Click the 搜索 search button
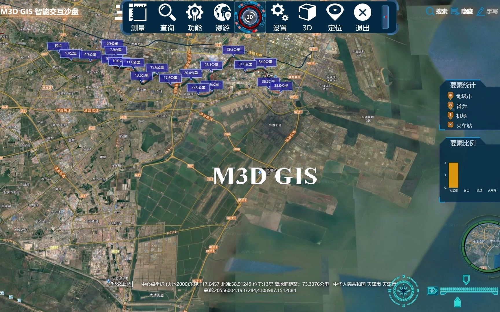The image size is (500, 312). [x=437, y=11]
